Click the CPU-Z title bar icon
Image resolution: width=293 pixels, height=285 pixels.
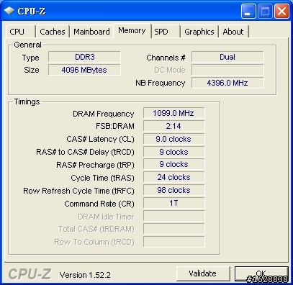click(9, 11)
